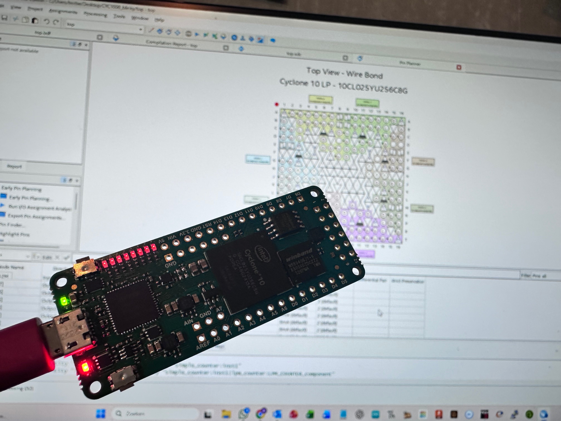
Task: Open the ChatGPT icon in taskbar
Action: pyautogui.click(x=360, y=414)
